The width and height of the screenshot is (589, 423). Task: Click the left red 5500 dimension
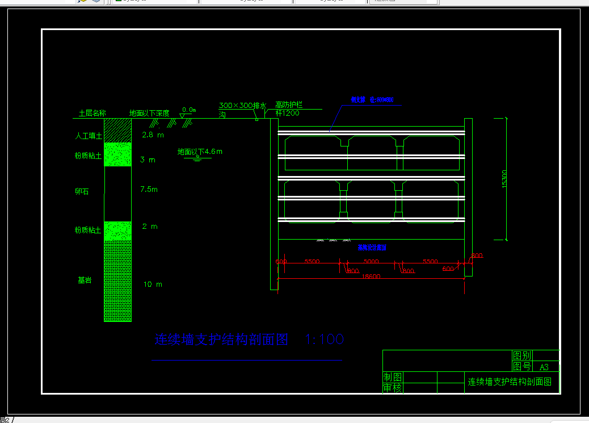[312, 261]
